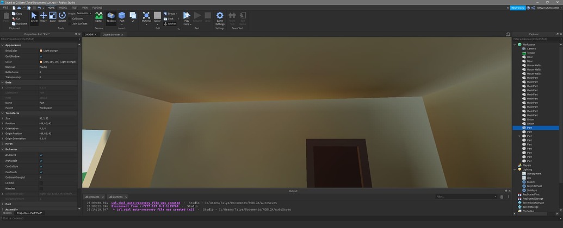Open Game Settings
This screenshot has width=563, height=228.
pyautogui.click(x=220, y=18)
